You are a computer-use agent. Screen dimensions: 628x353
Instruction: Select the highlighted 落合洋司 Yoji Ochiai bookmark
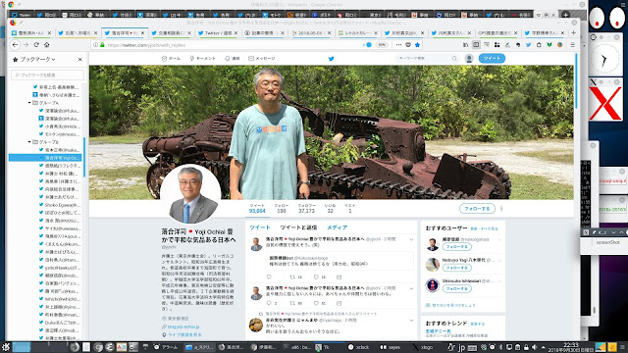tap(45, 158)
